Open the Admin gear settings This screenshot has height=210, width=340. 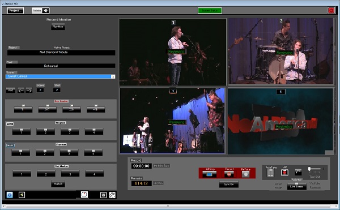point(46,10)
